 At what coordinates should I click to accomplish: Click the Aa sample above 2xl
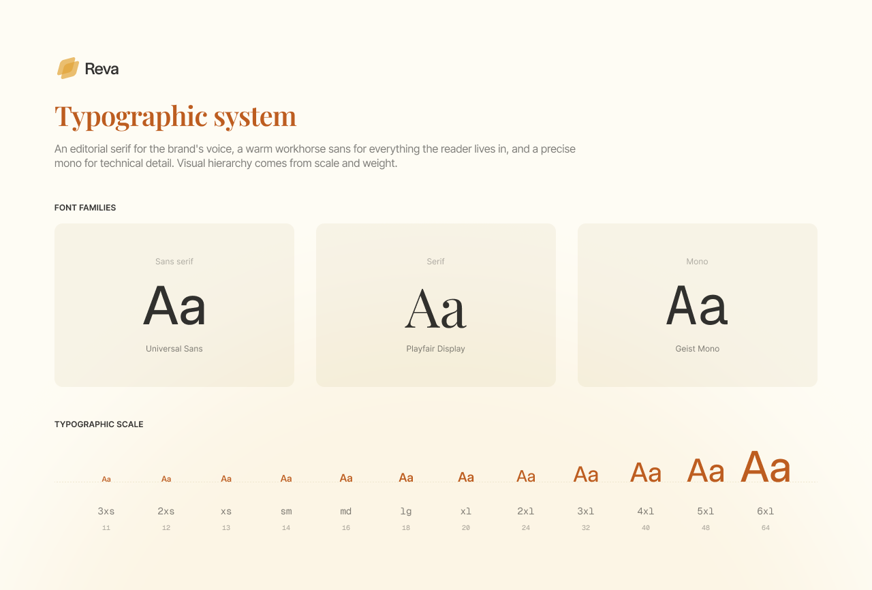[x=526, y=476]
